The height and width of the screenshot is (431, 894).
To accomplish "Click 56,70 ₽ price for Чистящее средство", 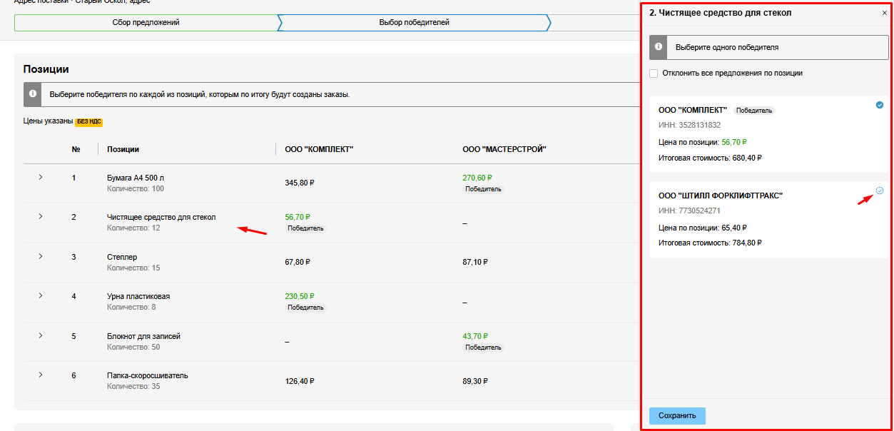I will pyautogui.click(x=298, y=217).
